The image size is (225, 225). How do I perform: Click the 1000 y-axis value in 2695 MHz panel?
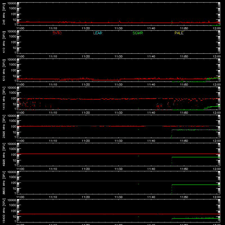[x=13, y=121]
